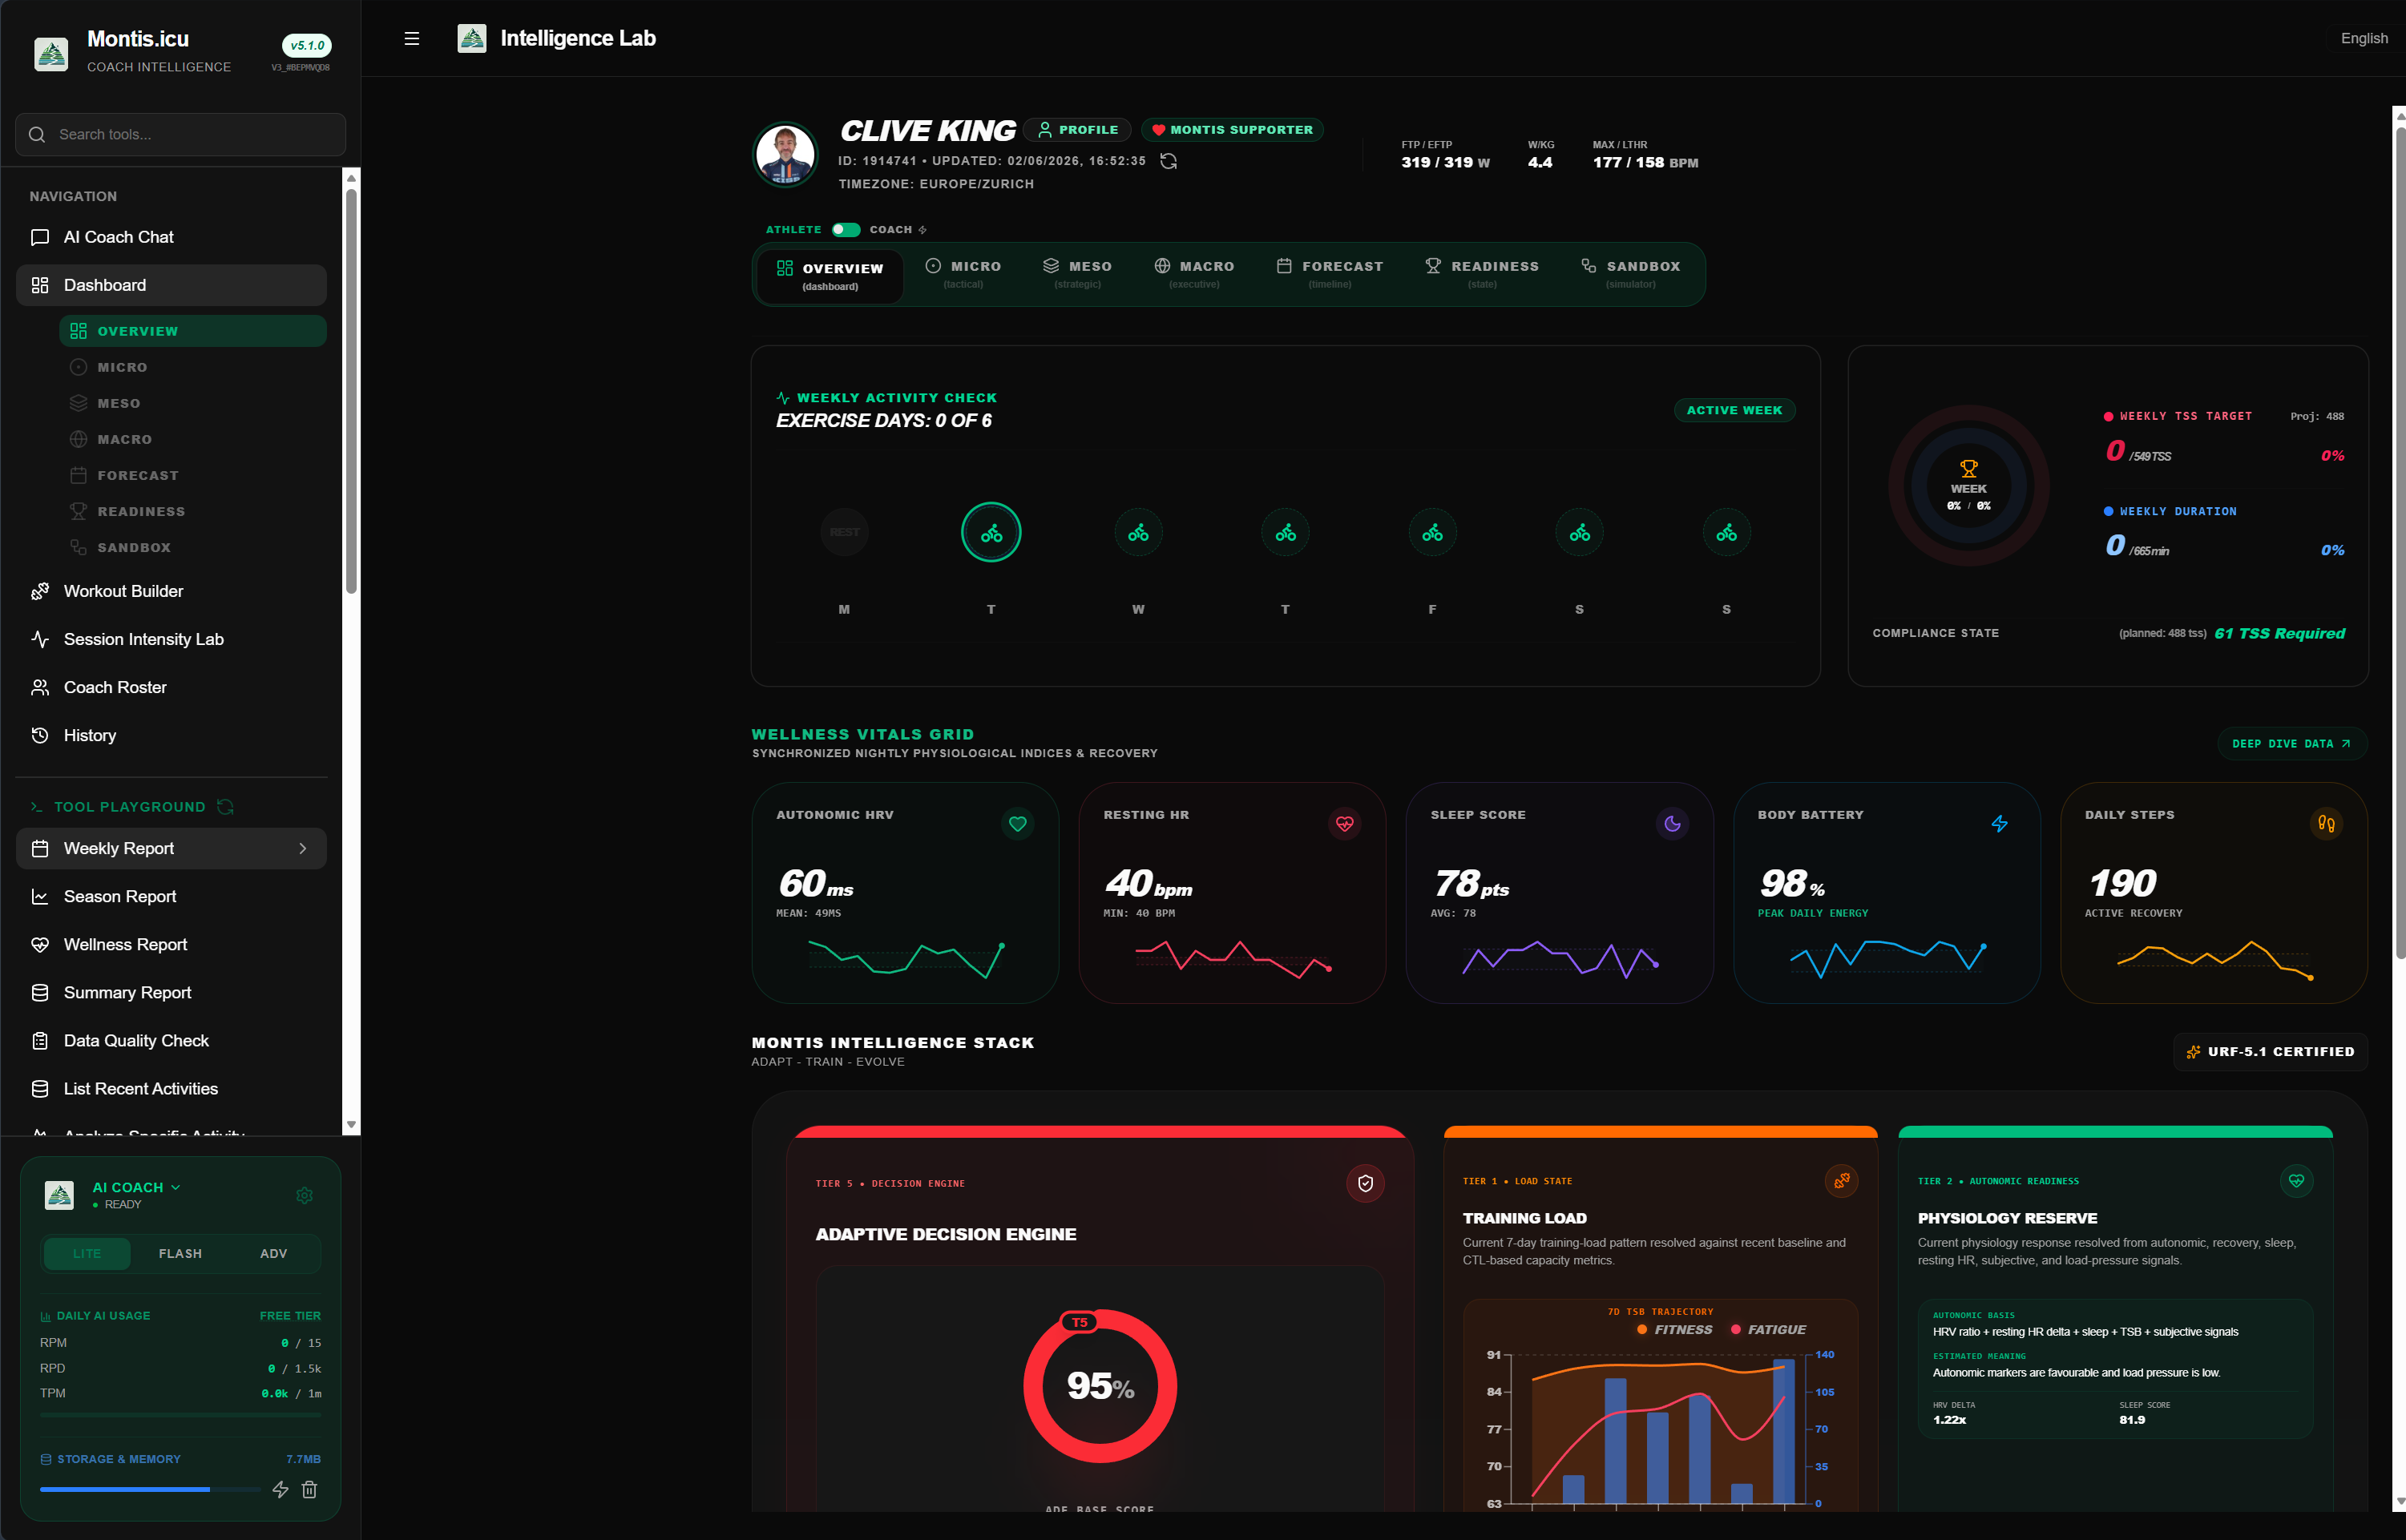This screenshot has width=2406, height=1540.
Task: Click the storage usage progress bar
Action: [x=150, y=1489]
